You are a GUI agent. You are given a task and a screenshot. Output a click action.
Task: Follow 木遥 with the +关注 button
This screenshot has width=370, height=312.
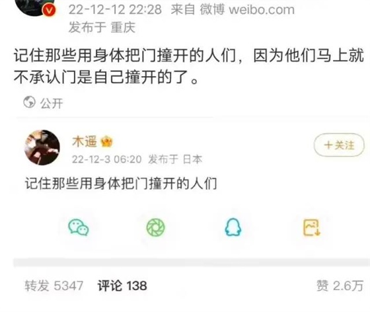[x=339, y=145]
